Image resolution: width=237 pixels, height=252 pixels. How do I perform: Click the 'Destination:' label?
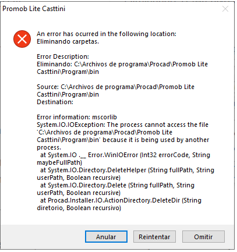(55, 102)
